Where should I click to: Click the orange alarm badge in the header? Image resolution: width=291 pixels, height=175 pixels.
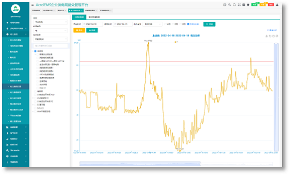262,5
